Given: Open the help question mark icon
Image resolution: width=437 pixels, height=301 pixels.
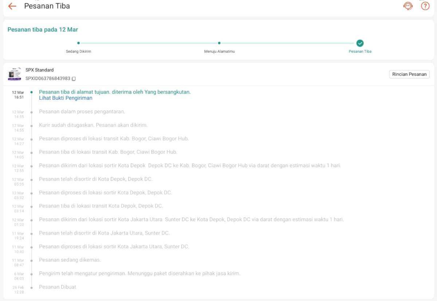Looking at the screenshot, I should [x=425, y=6].
